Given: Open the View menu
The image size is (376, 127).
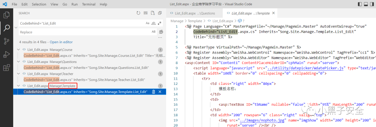Looking at the screenshot, I should (54, 4).
